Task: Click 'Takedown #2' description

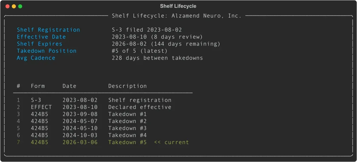Action: 127,121
